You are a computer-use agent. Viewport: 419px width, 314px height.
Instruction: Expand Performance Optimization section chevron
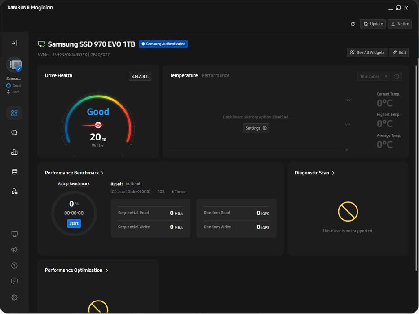pos(107,270)
